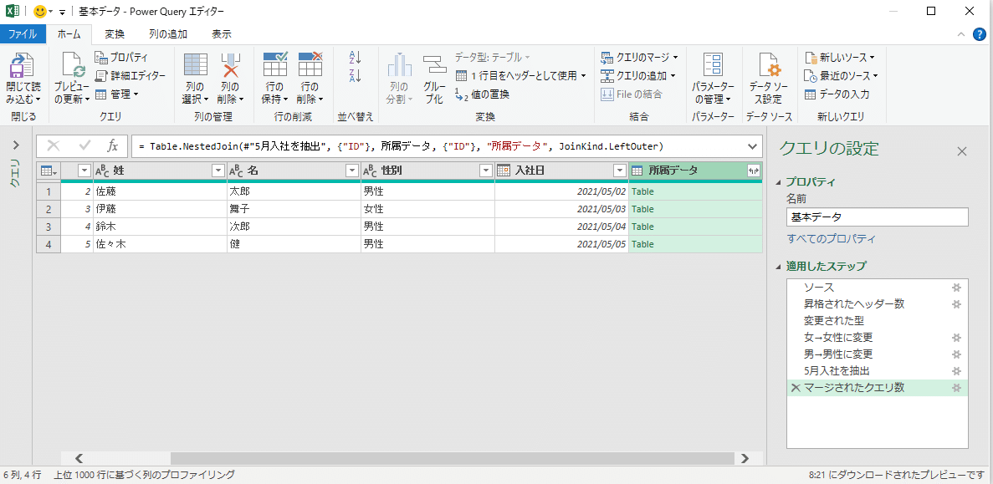Click the query name field 基本データ
993x484 pixels.
click(877, 217)
